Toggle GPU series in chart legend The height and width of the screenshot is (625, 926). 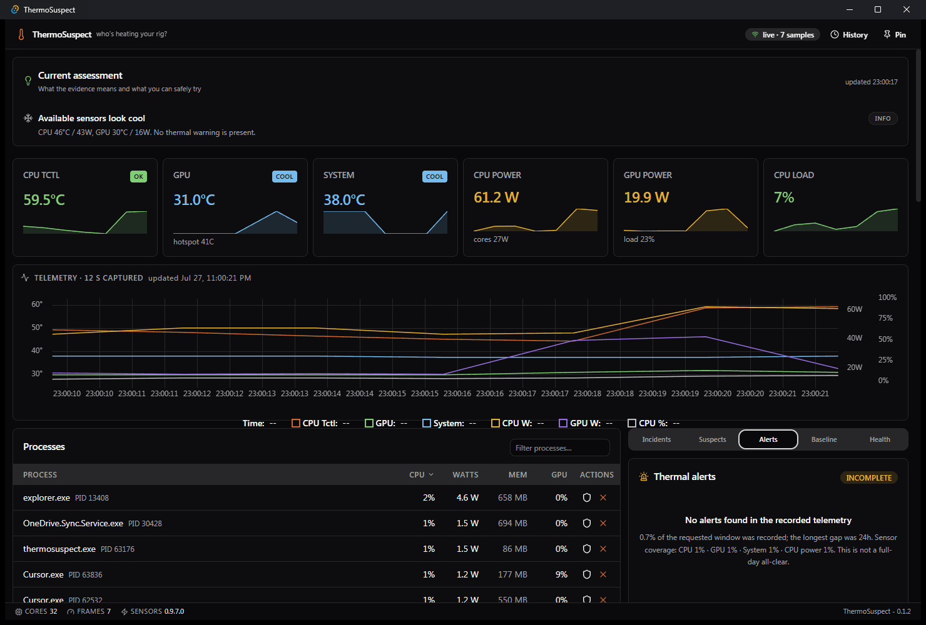[x=386, y=423]
